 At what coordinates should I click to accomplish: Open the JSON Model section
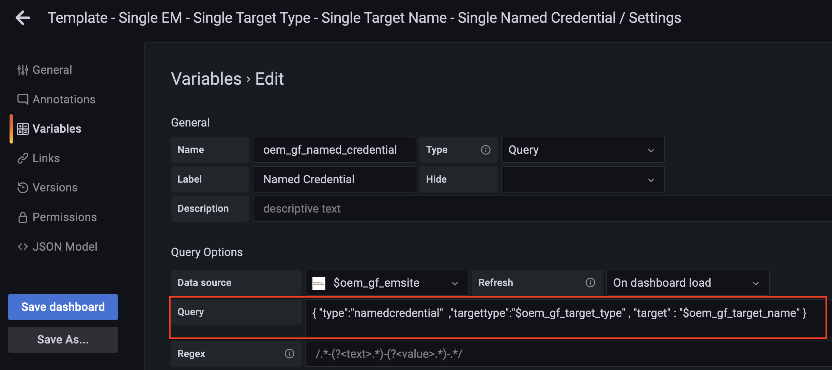(65, 247)
